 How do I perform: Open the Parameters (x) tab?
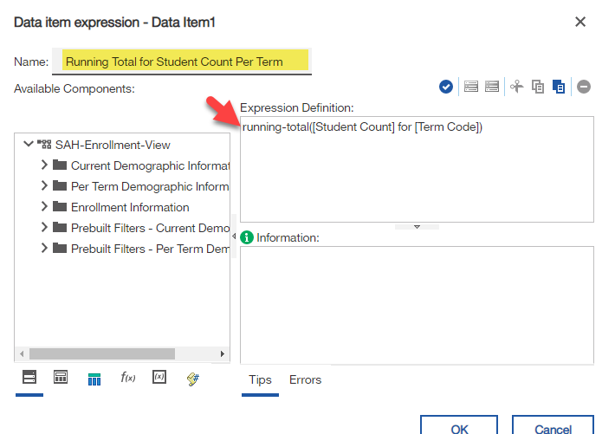click(159, 377)
